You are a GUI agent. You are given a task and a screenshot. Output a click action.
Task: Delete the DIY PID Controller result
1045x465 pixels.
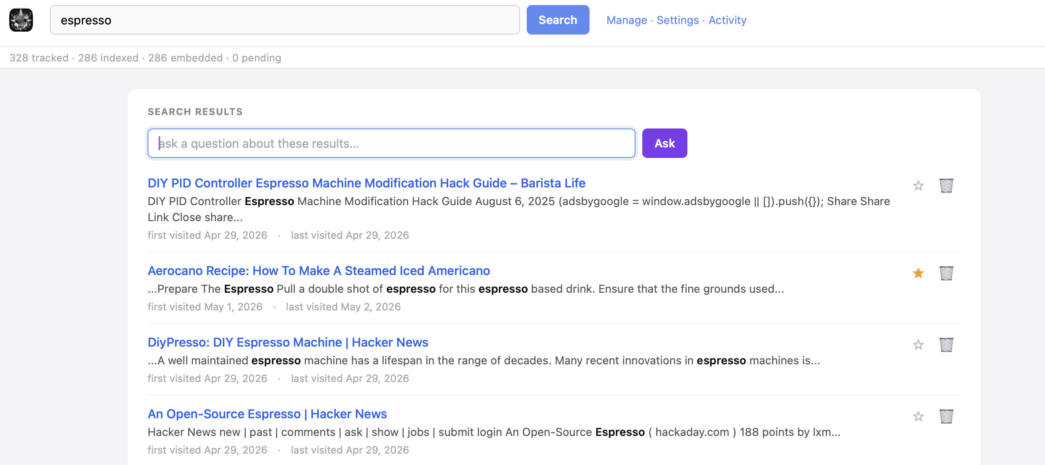pyautogui.click(x=946, y=185)
